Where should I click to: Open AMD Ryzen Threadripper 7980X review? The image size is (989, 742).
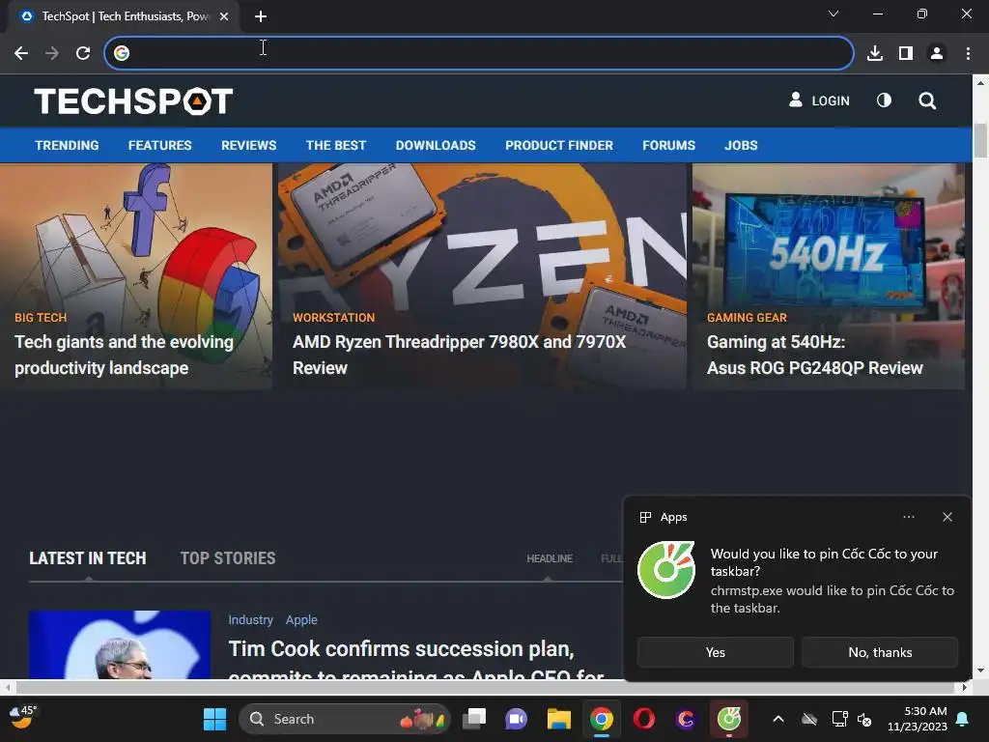[x=459, y=355]
